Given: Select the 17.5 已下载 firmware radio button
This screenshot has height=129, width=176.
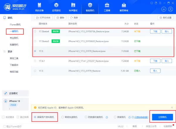Looking at the screenshot, I should pyautogui.click(x=35, y=51).
